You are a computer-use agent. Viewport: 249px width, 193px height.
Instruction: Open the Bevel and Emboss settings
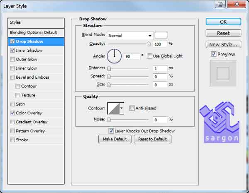[x=32, y=77]
